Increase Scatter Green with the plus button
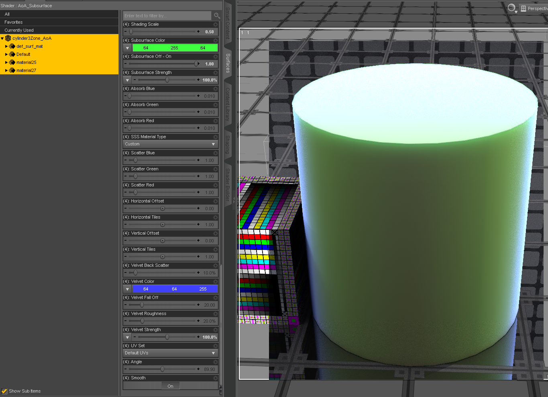The image size is (548, 397). [x=198, y=176]
